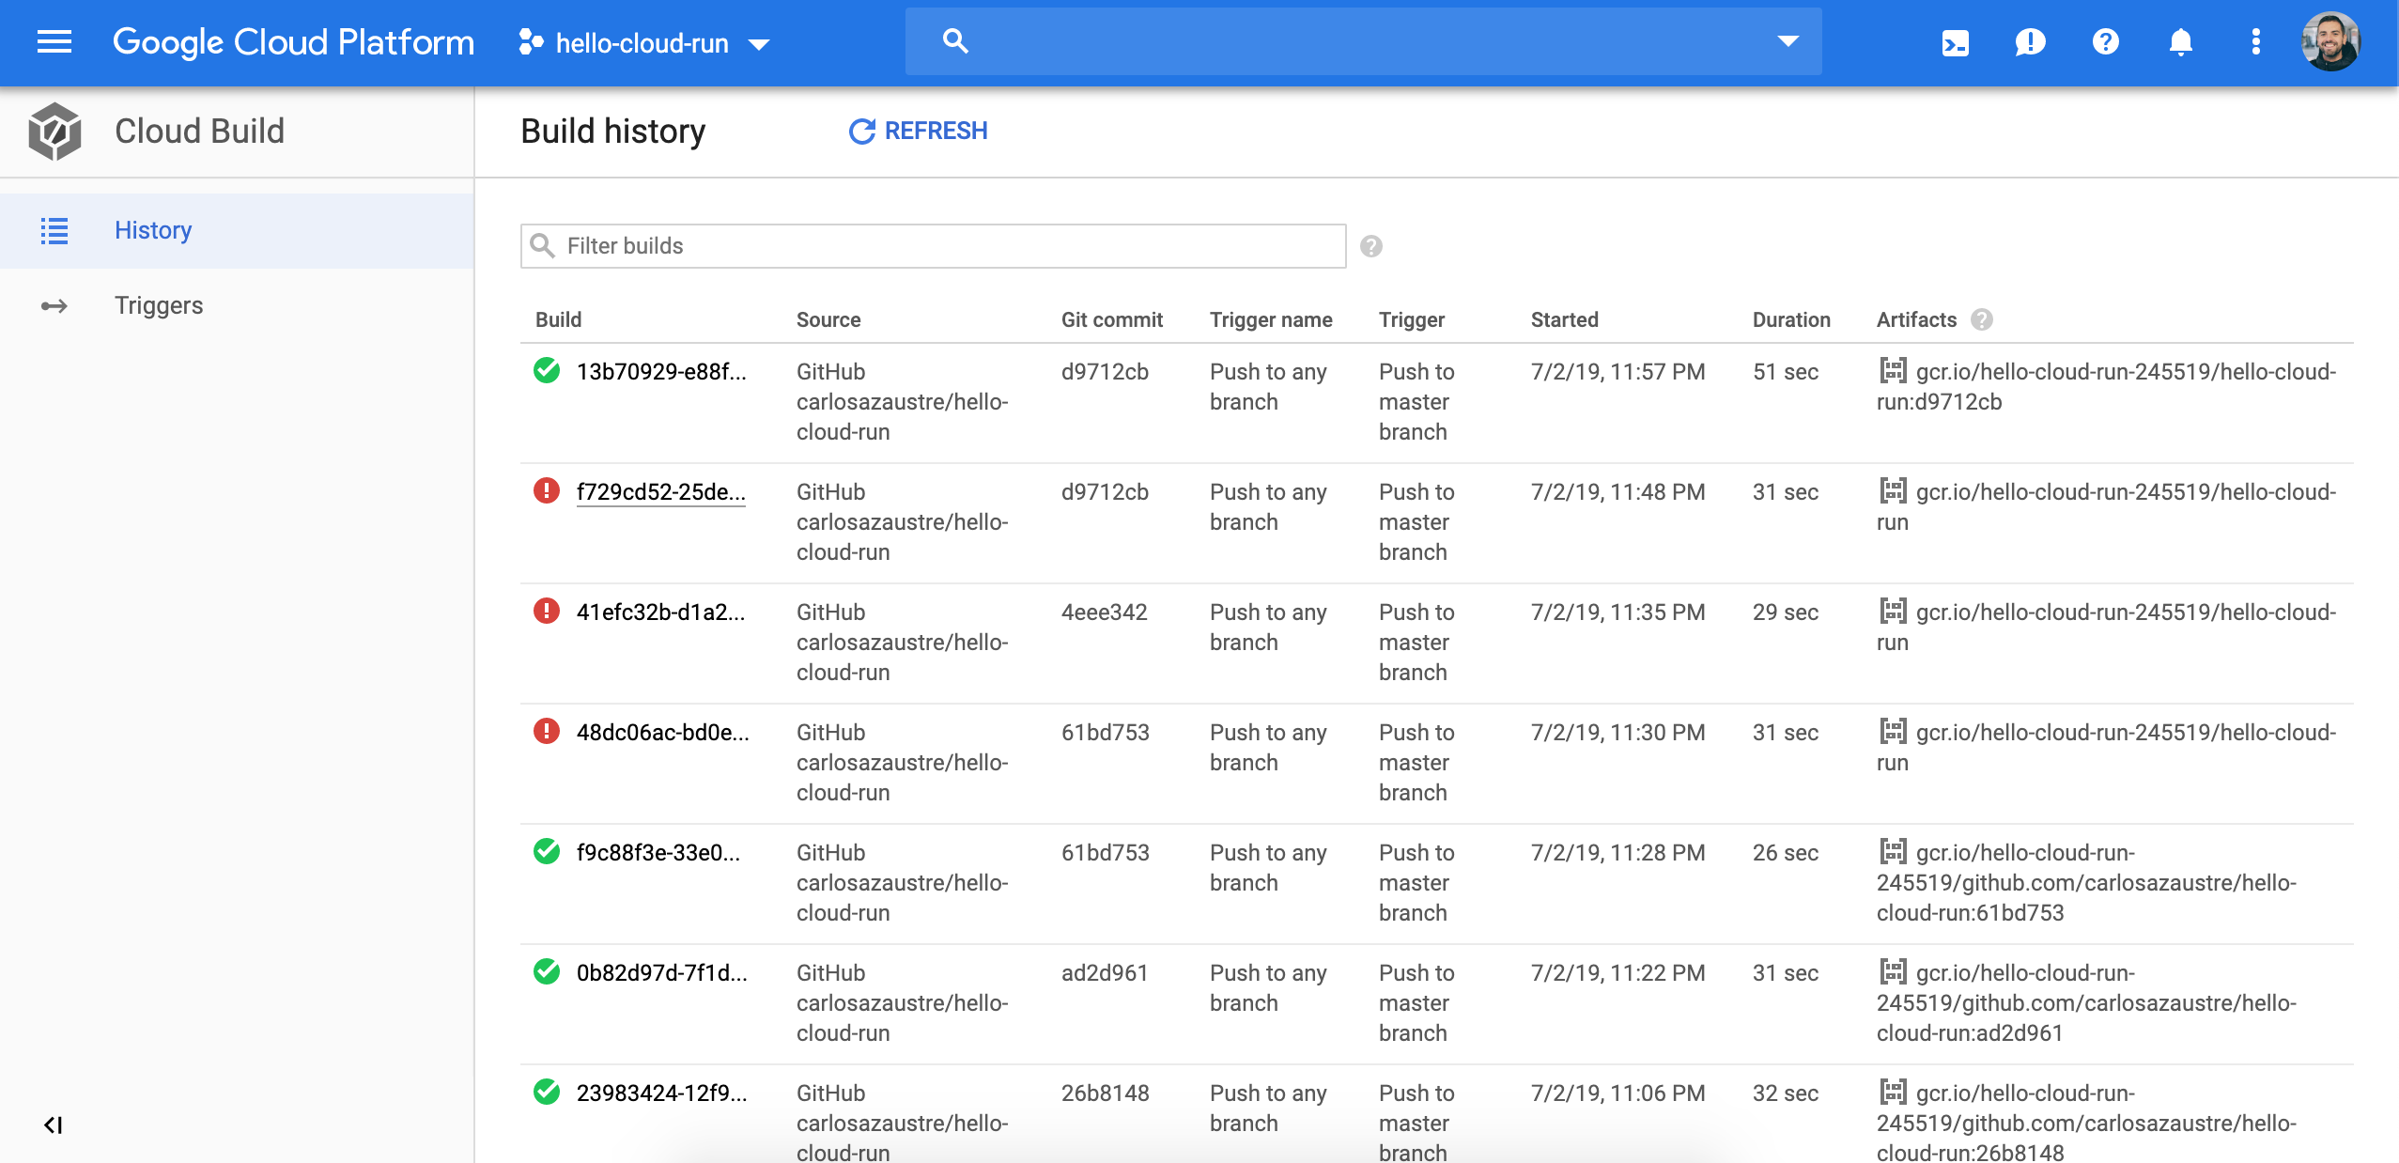
Task: Click the Git commit column header
Action: pyautogui.click(x=1112, y=320)
